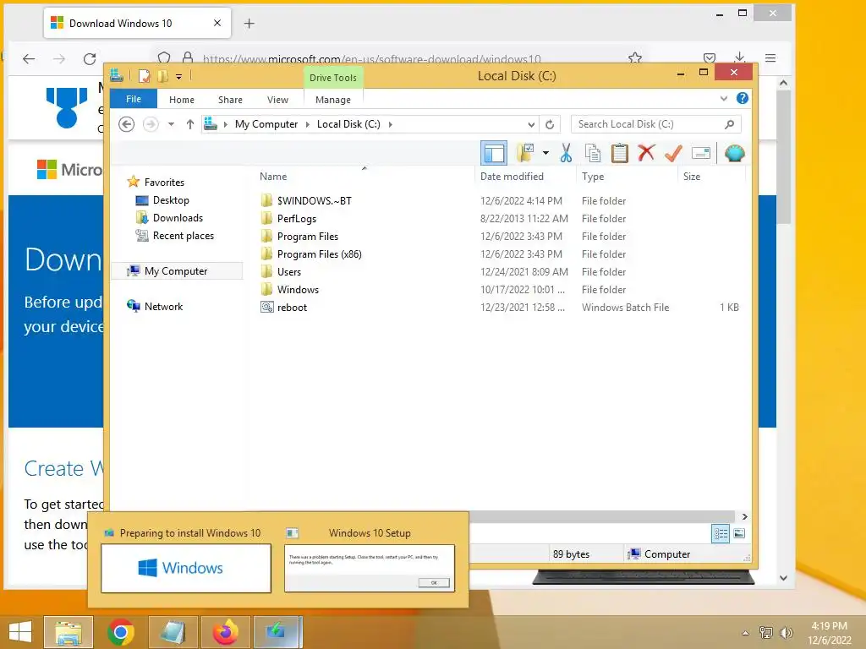The image size is (866, 649).
Task: Open Classic Explorer settings shell icon
Action: click(x=735, y=153)
